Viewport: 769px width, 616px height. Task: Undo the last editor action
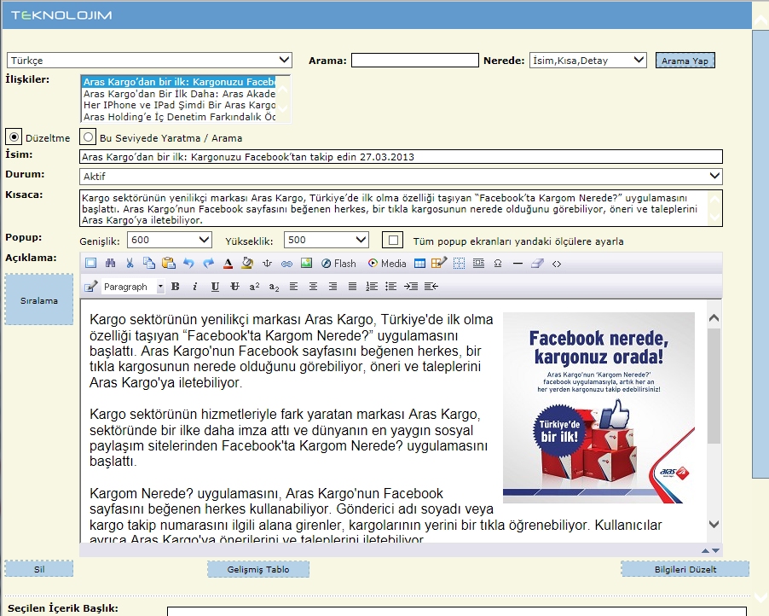coord(188,263)
